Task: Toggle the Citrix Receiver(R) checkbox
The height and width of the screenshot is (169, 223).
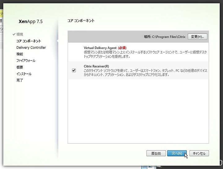Action: [74, 70]
